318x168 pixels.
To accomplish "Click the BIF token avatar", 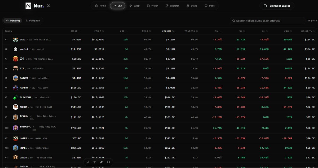I will tap(15, 68).
